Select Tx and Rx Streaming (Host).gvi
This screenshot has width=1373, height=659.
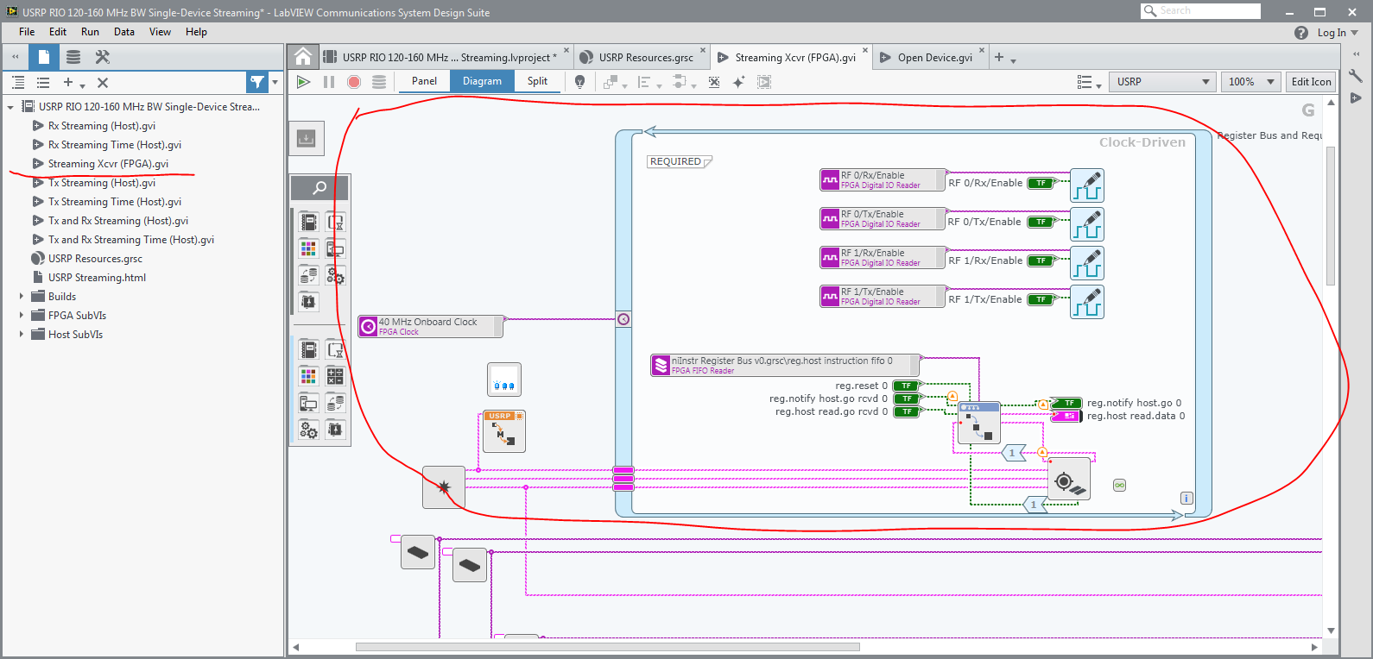(x=118, y=221)
